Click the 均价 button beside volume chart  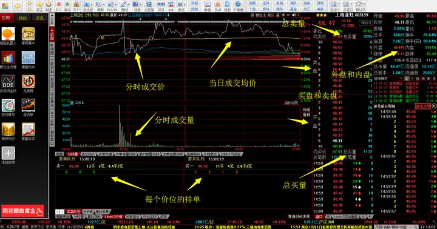[307, 110]
